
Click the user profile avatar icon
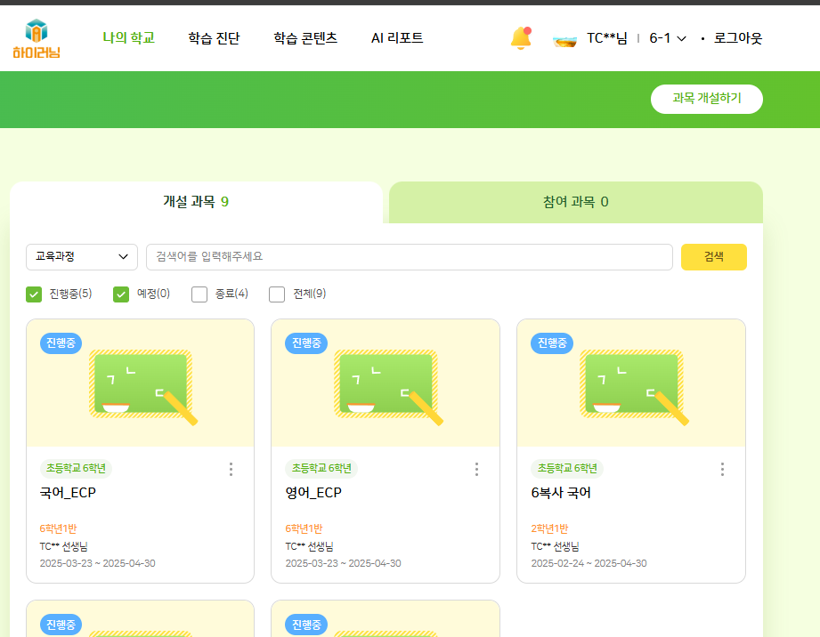coord(564,39)
